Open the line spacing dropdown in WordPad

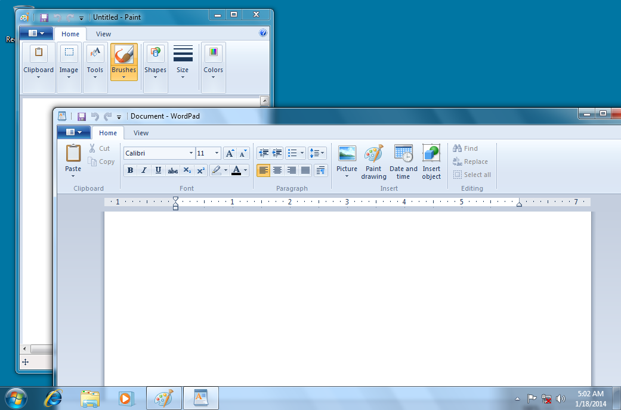pos(317,153)
